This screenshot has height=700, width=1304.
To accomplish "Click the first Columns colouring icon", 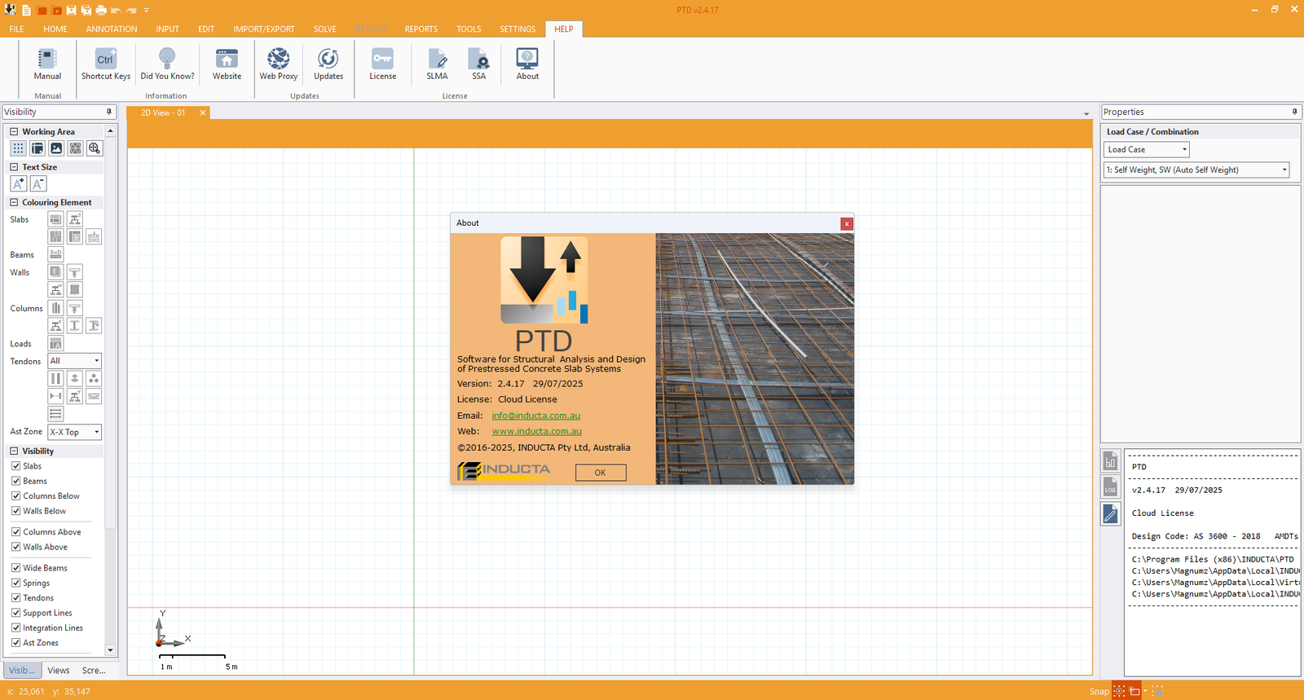I will 55,308.
